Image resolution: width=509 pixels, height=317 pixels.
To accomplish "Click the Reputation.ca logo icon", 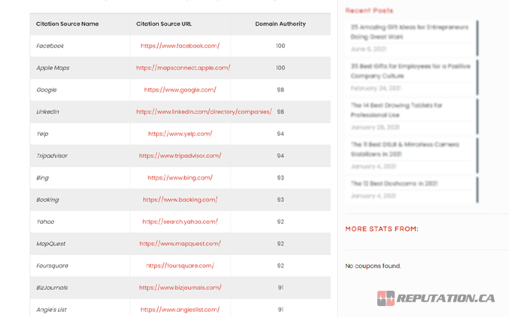I will (386, 298).
